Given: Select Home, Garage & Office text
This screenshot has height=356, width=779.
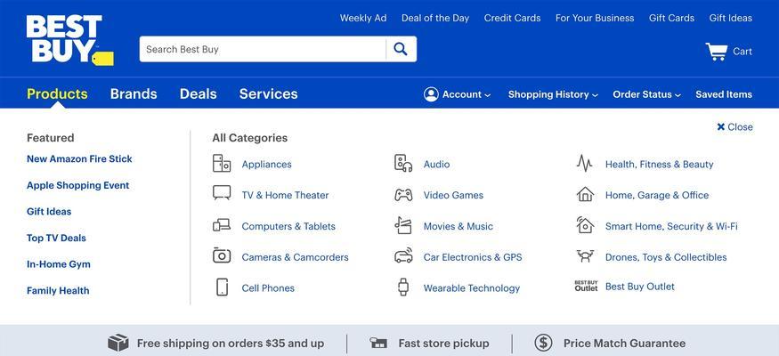Looking at the screenshot, I should tap(657, 195).
